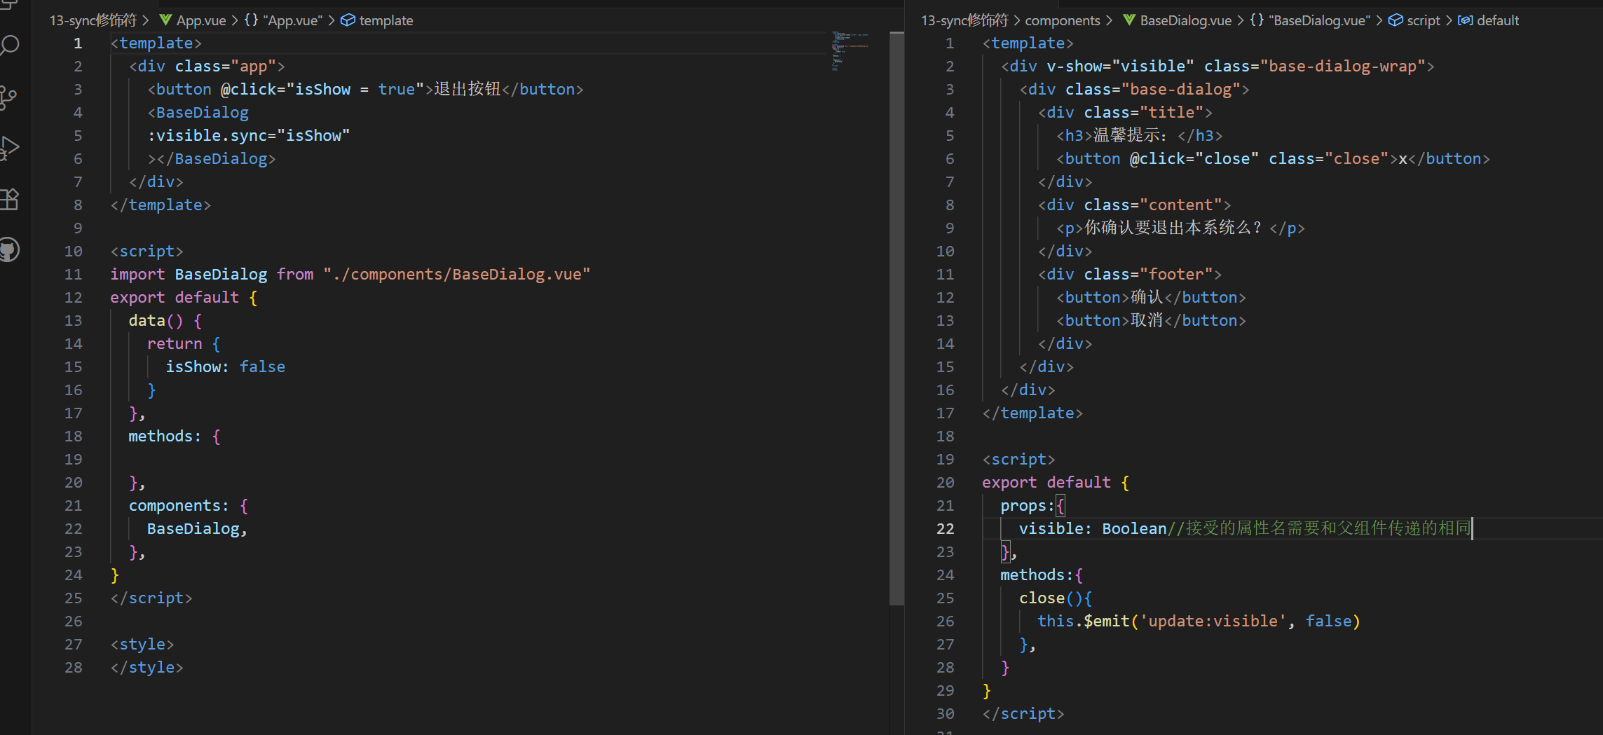Open the 13-sync修饰符 breadcrumb in the left editor
The height and width of the screenshot is (735, 1603).
point(93,20)
